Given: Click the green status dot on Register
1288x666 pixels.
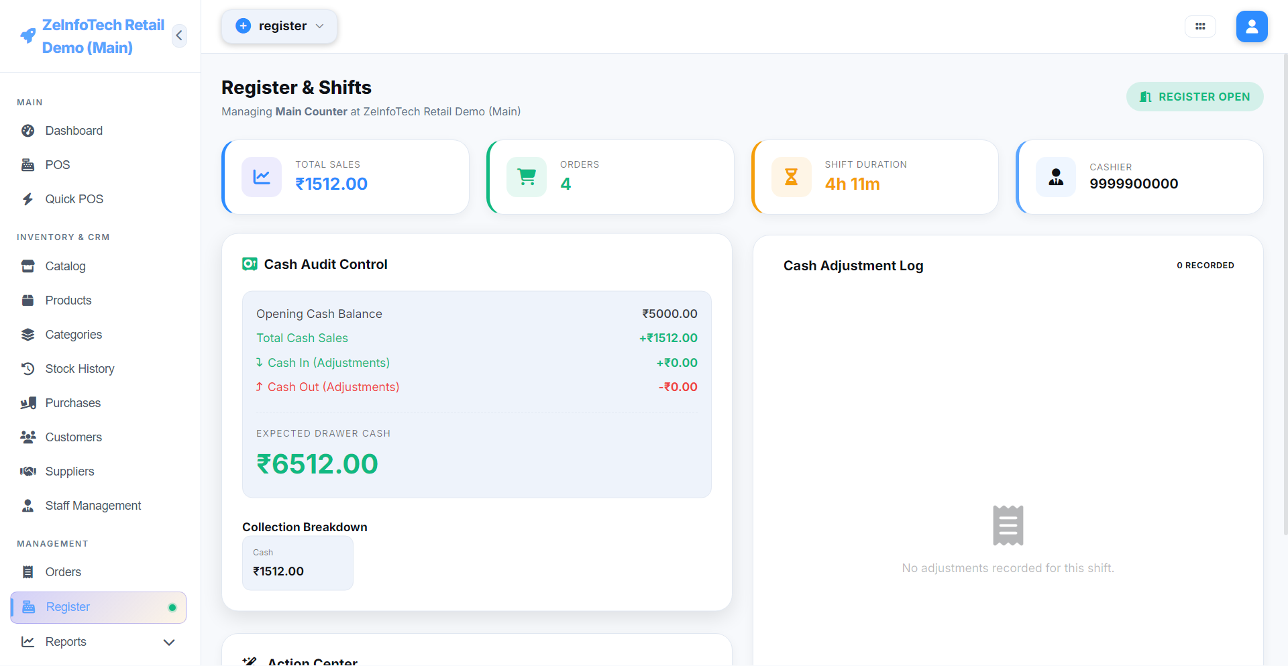Looking at the screenshot, I should 172,608.
